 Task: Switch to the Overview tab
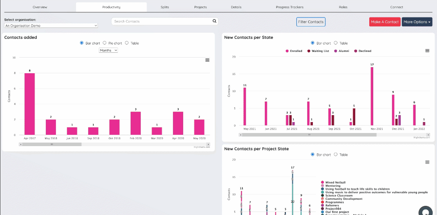coord(40,7)
